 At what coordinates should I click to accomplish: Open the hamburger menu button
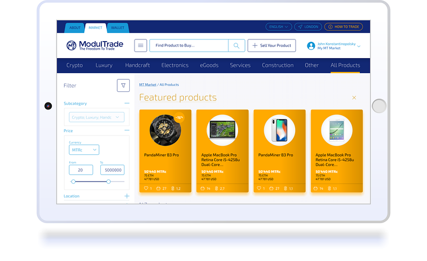(140, 45)
